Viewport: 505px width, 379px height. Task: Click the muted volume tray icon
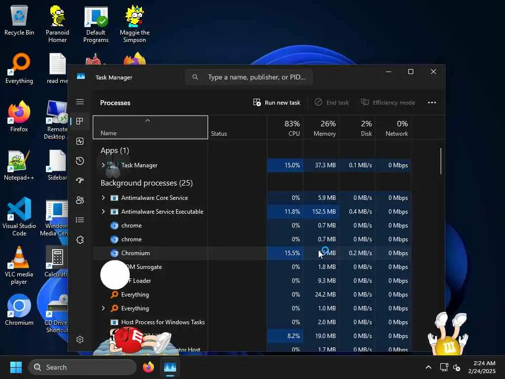[457, 367]
